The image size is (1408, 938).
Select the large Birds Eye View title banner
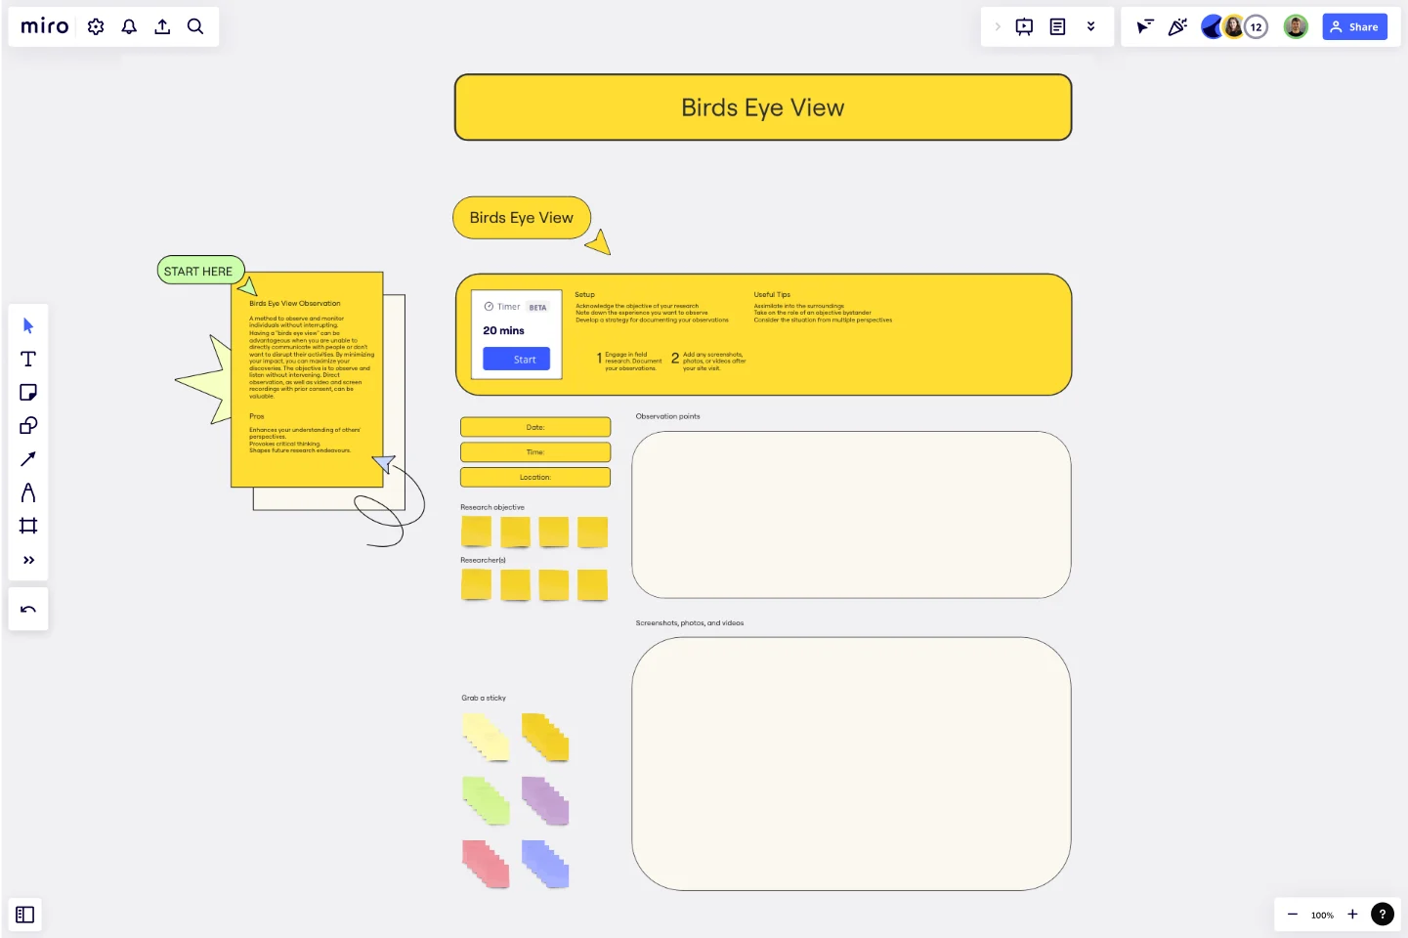(763, 107)
